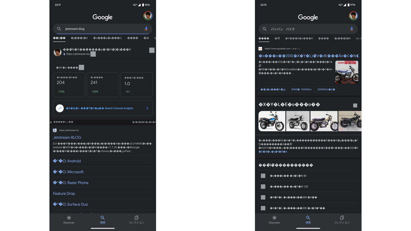Expand Search Console Insights with the chevron arrow
The height and width of the screenshot is (231, 411).
[x=147, y=108]
